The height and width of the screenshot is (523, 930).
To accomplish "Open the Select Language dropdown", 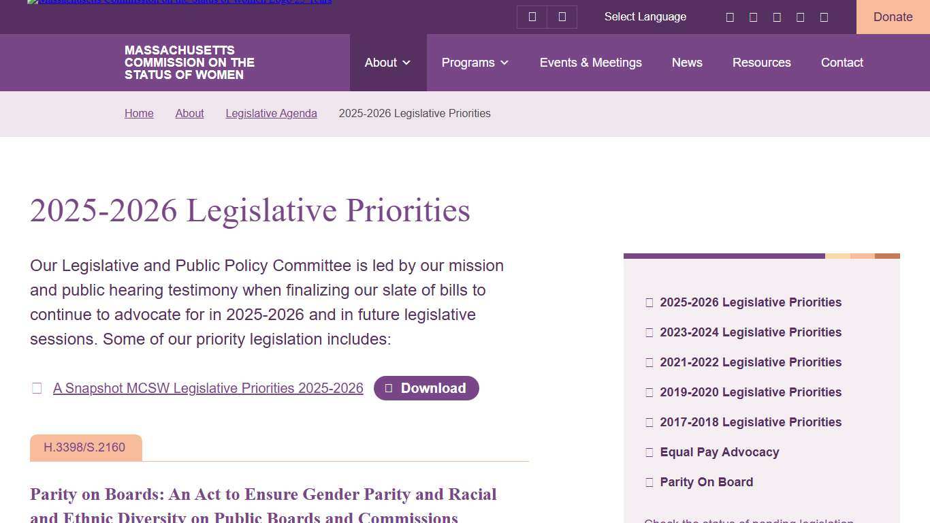I will [x=645, y=16].
